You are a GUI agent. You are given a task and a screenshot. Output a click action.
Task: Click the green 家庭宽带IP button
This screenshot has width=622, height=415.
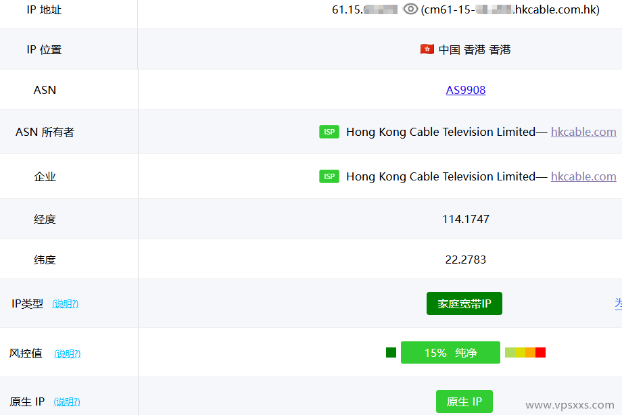click(x=464, y=303)
